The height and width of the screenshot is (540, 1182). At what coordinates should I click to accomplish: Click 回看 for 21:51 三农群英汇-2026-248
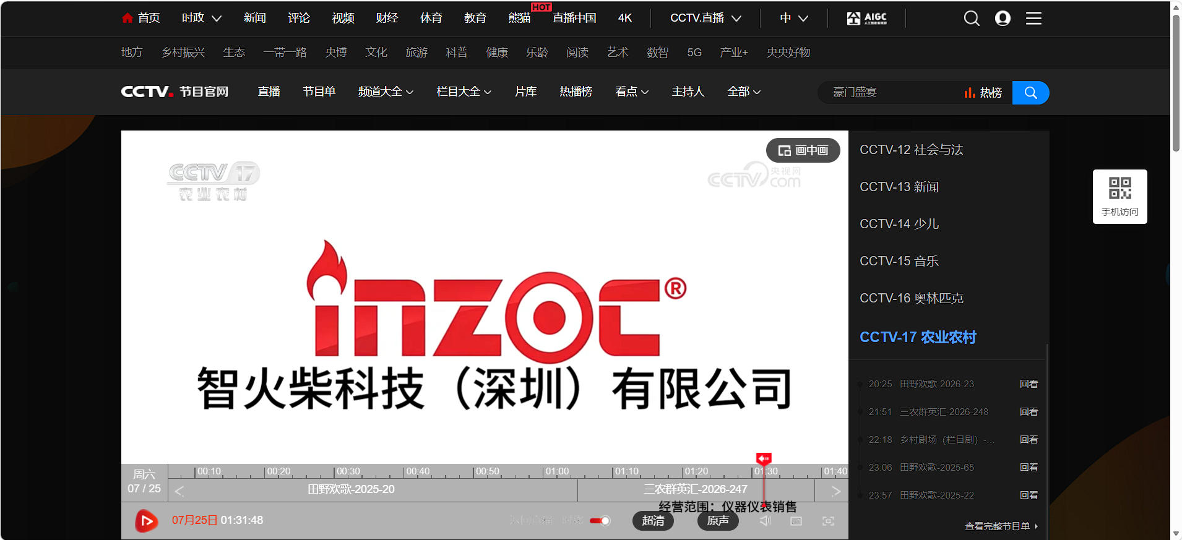(1029, 412)
